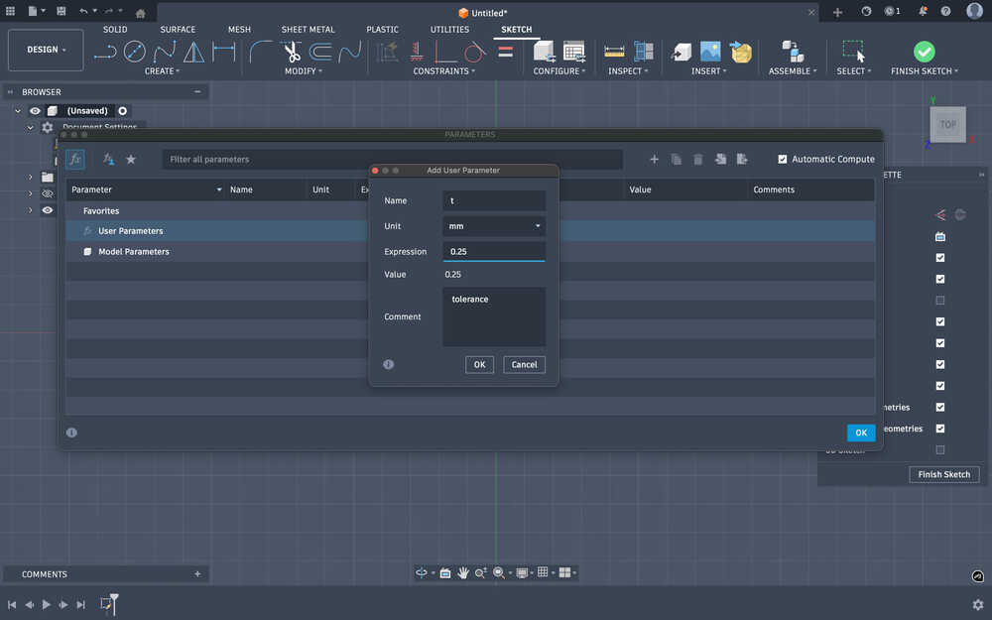Click Cancel in Add User Parameter dialog
The height and width of the screenshot is (620, 992).
tap(524, 364)
